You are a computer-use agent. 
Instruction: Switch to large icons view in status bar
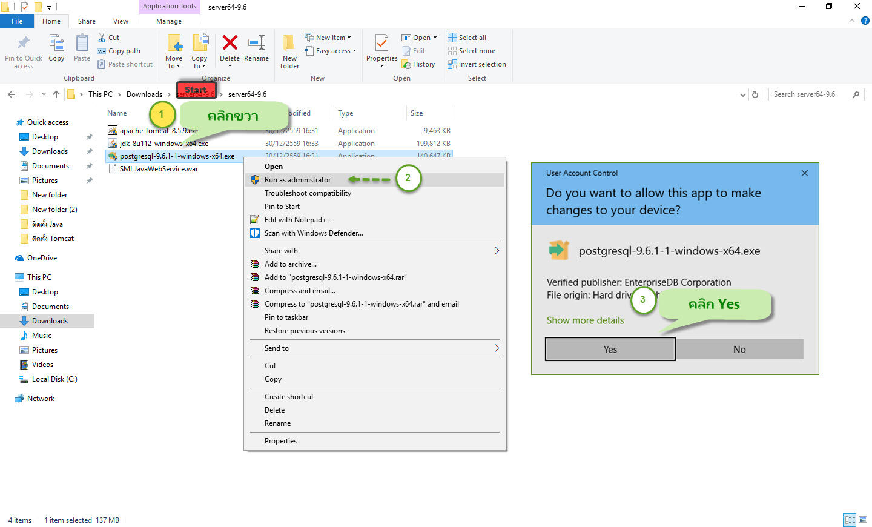tap(862, 520)
